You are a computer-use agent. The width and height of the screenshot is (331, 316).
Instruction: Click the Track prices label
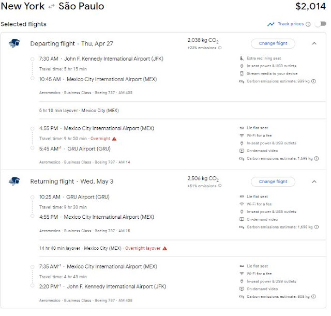(290, 24)
